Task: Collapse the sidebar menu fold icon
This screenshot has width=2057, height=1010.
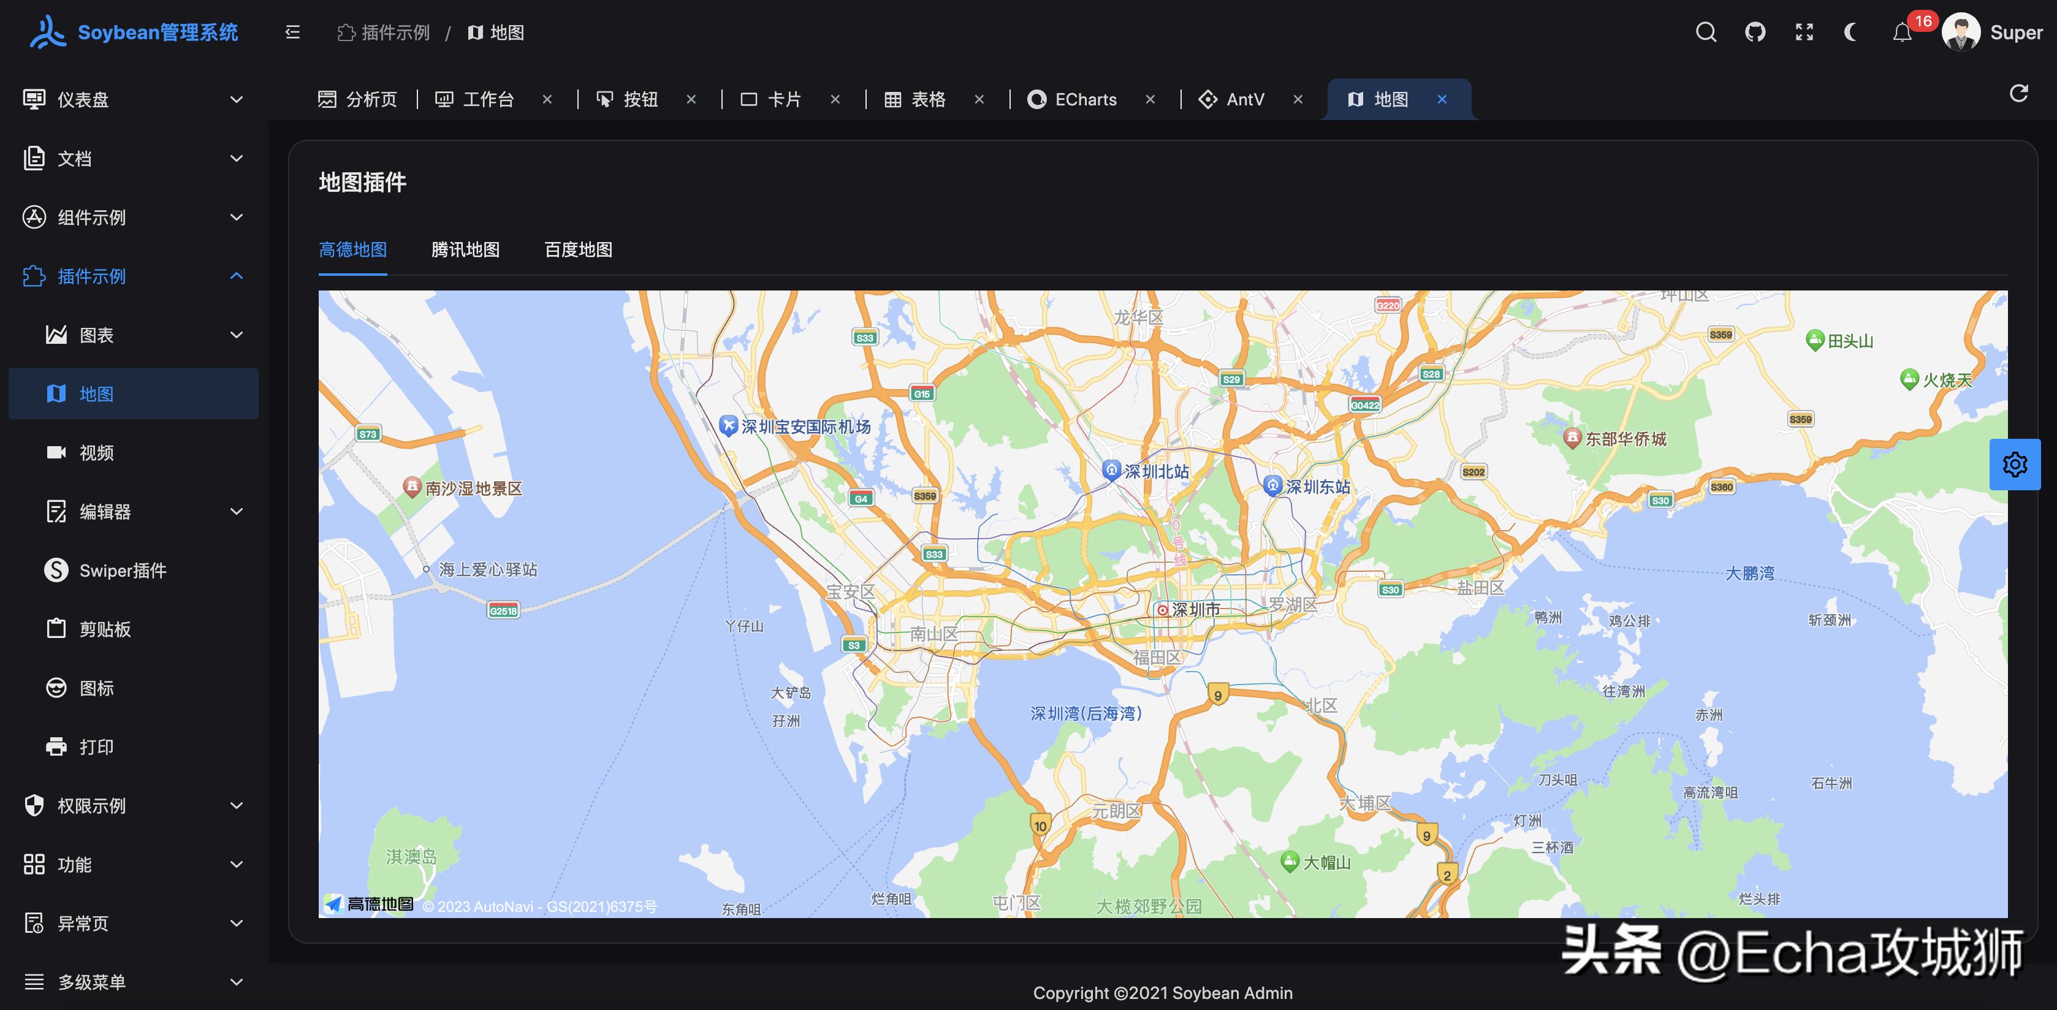Action: pyautogui.click(x=292, y=32)
